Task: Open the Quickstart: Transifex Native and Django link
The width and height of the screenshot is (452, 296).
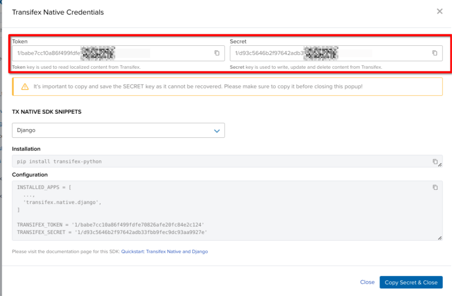Action: [x=164, y=252]
